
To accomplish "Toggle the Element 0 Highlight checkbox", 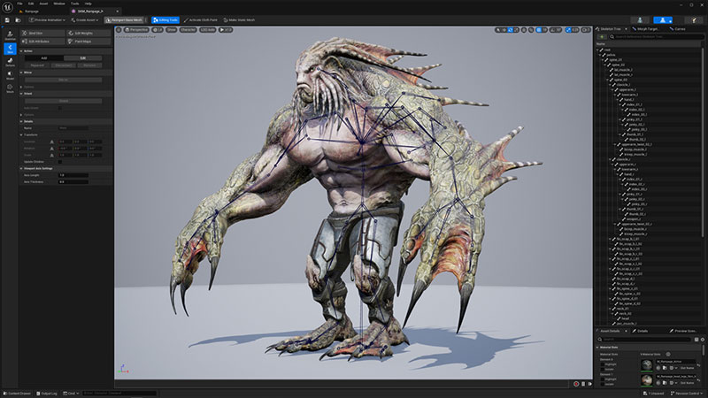I will (x=603, y=364).
